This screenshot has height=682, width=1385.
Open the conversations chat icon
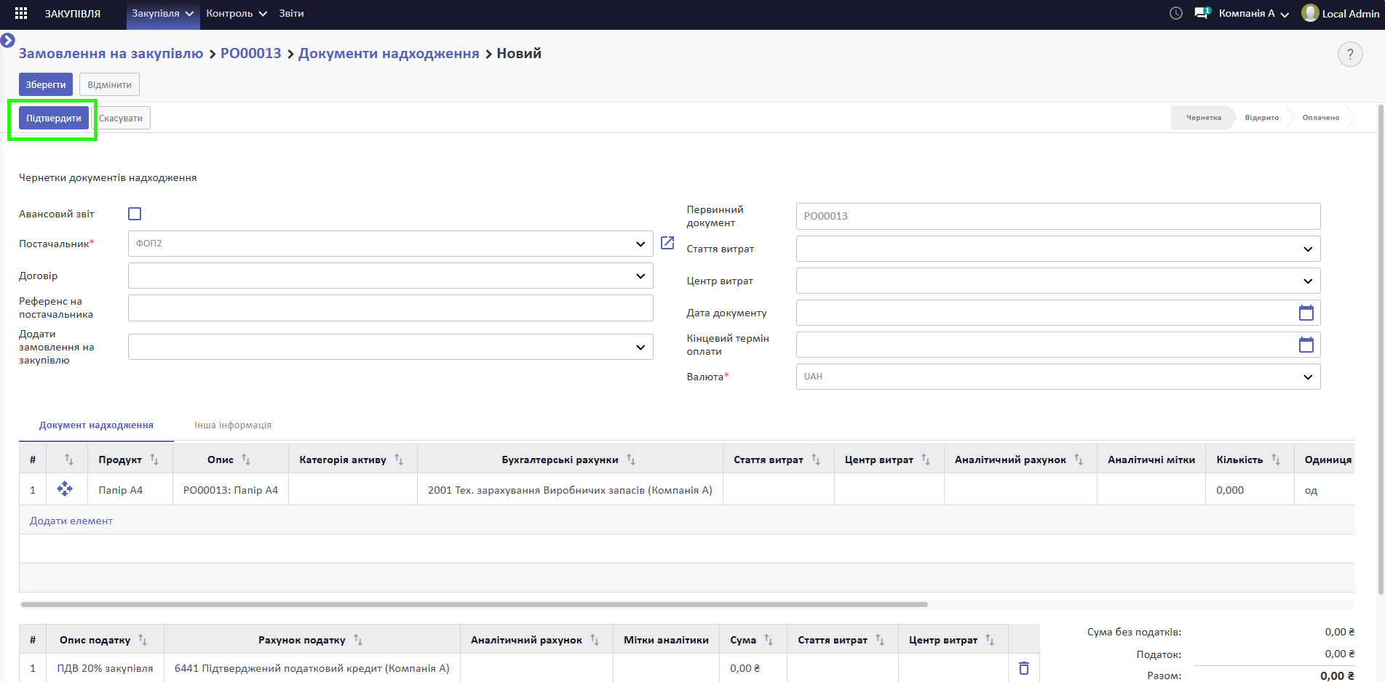1202,13
